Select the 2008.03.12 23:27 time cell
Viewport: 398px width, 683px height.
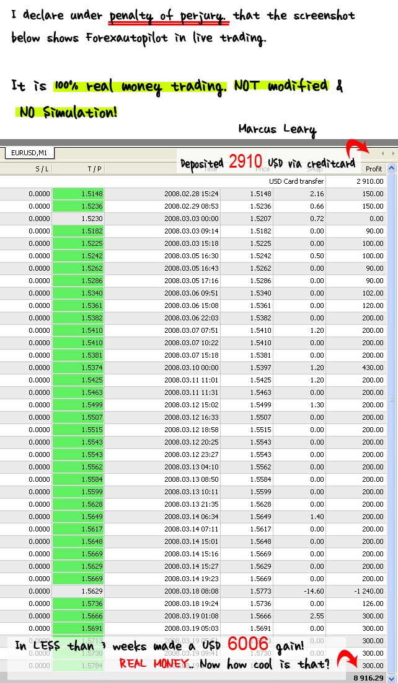[192, 455]
